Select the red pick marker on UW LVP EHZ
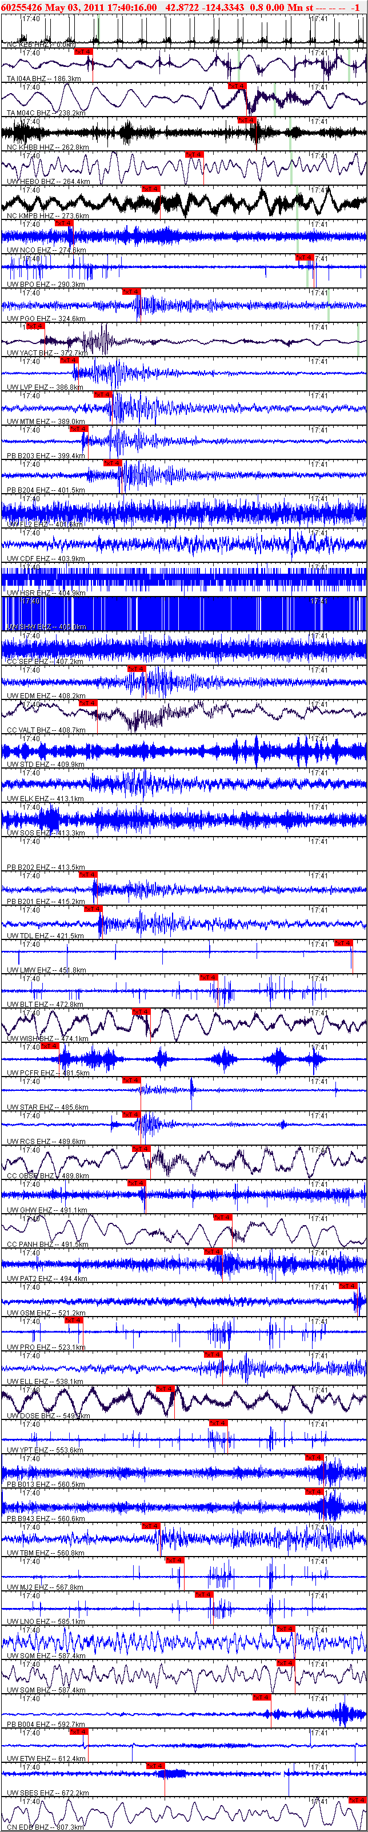This screenshot has width=368, height=1832. tap(69, 361)
